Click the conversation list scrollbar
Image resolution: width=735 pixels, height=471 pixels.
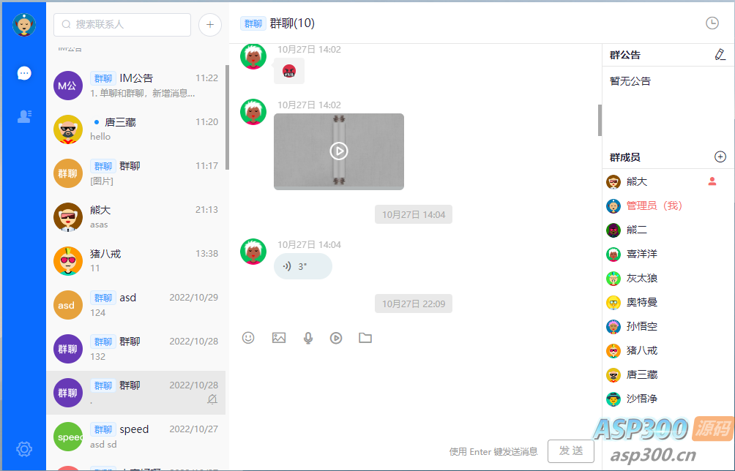tap(227, 117)
